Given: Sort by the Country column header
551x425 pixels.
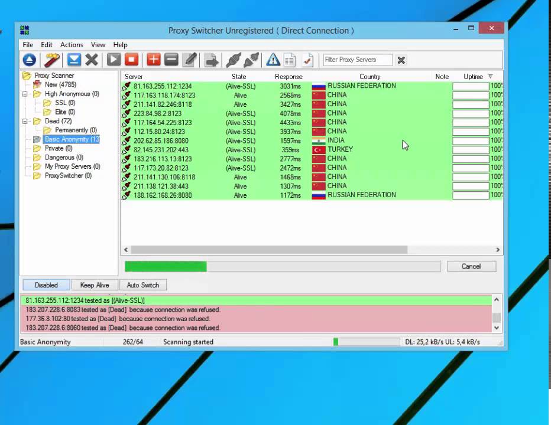Looking at the screenshot, I should [x=370, y=77].
